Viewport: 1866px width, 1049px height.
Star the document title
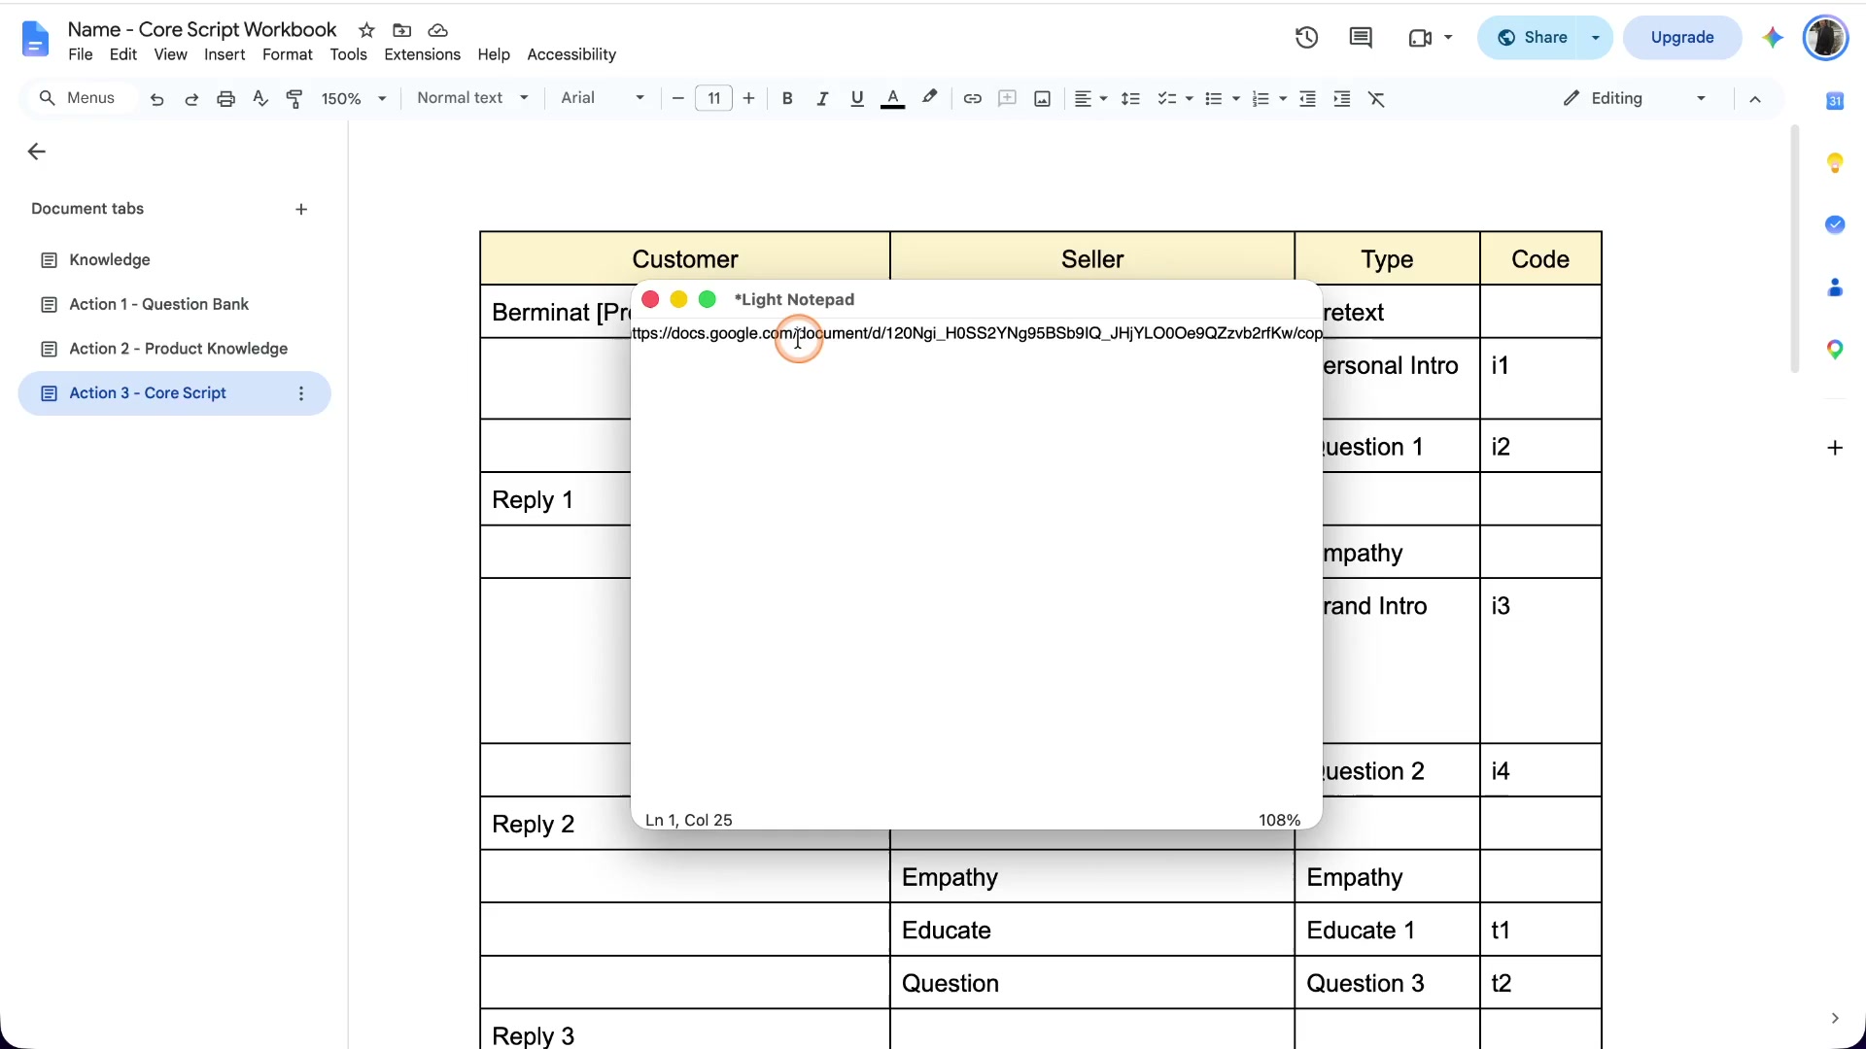[366, 30]
